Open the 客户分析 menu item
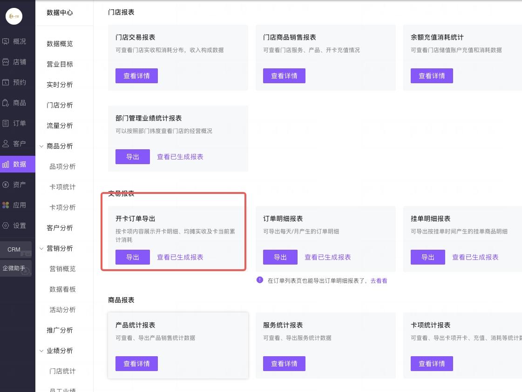This screenshot has width=522, height=392. (60, 228)
